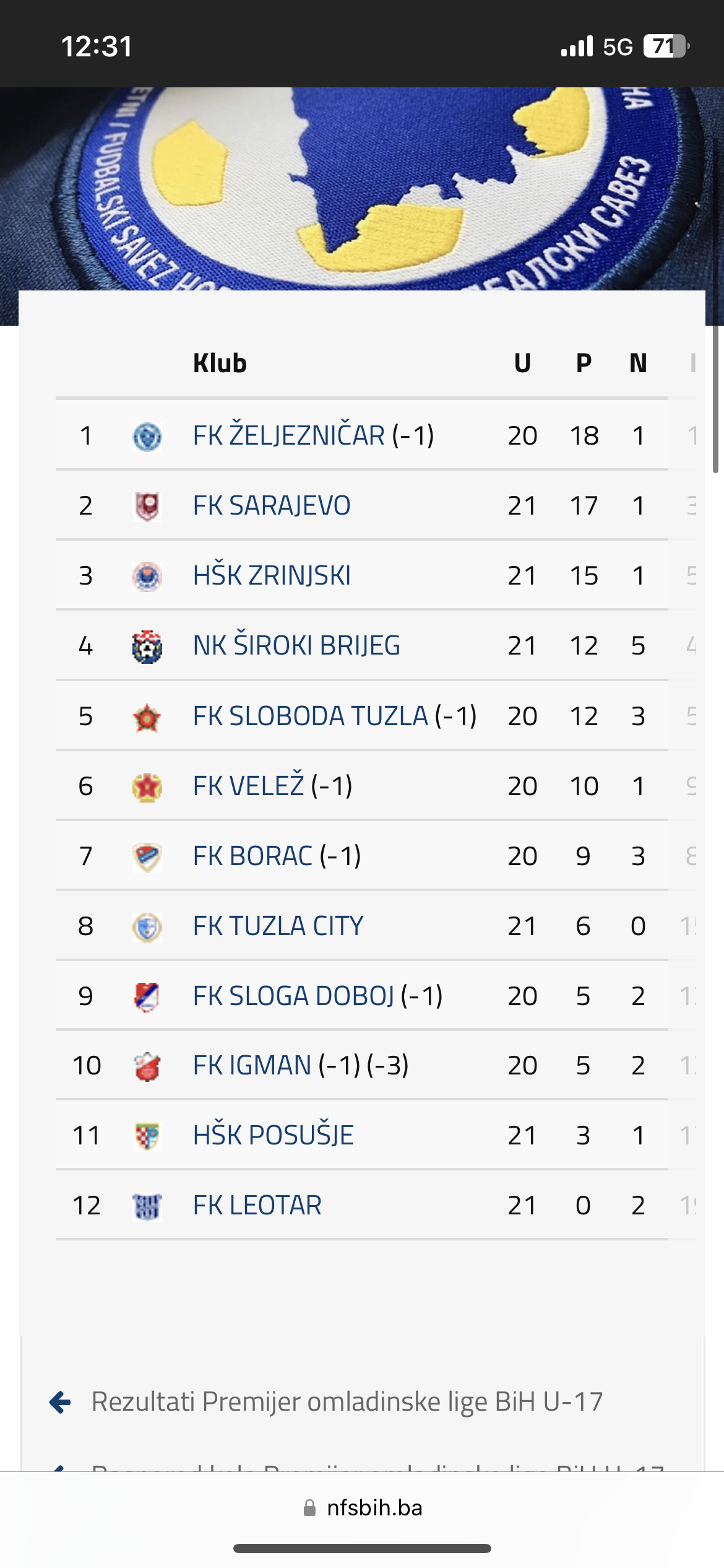
Task: Tap the NK Široki Brijeg crest icon
Action: [147, 647]
